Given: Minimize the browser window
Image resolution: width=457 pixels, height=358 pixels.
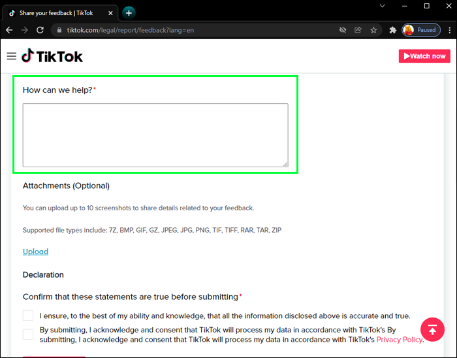Looking at the screenshot, I should pyautogui.click(x=405, y=6).
